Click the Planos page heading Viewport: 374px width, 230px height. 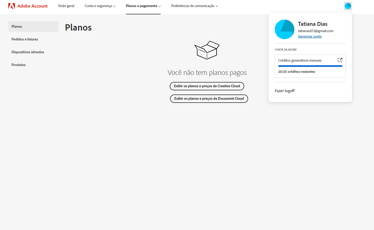point(78,27)
